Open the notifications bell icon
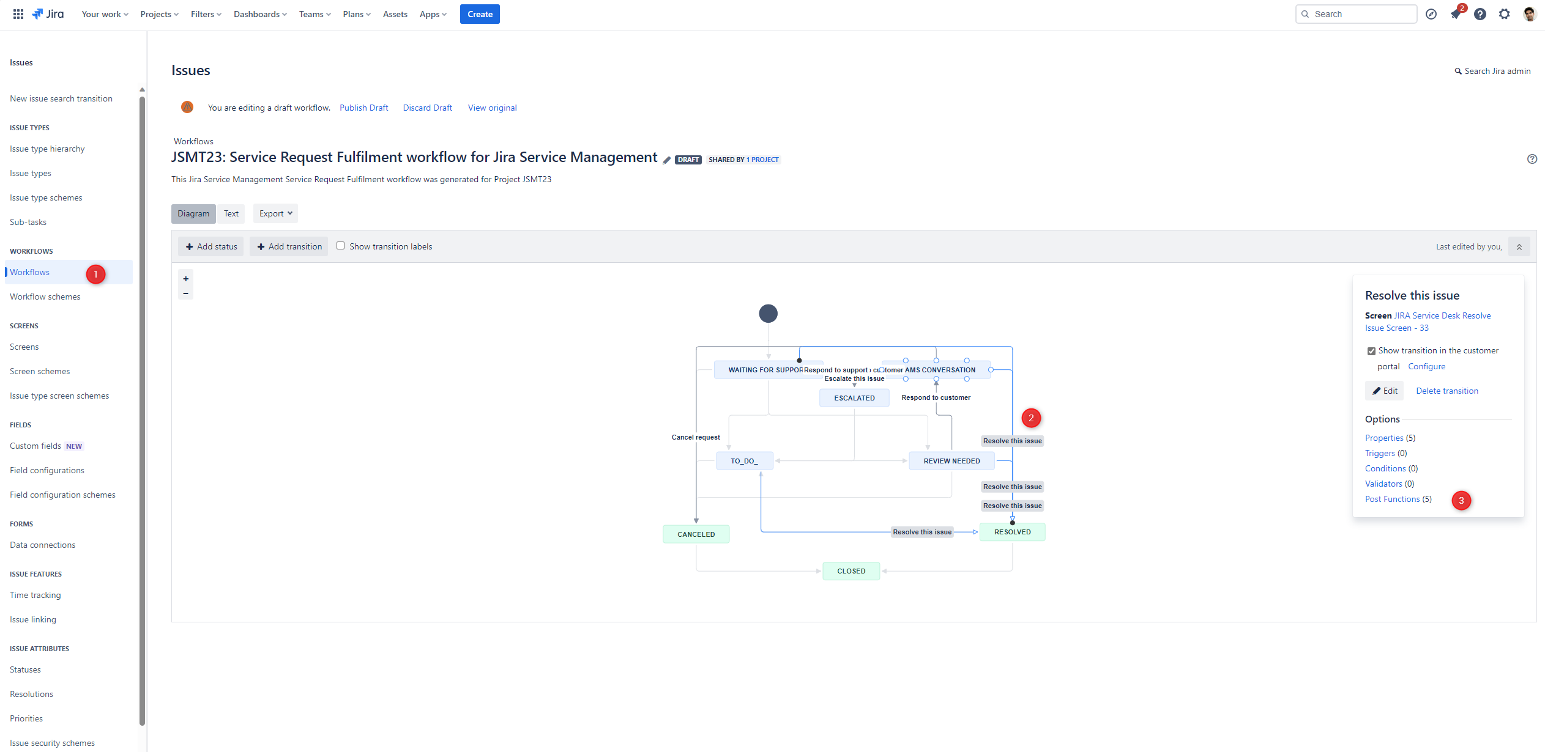The width and height of the screenshot is (1545, 752). [x=1456, y=14]
